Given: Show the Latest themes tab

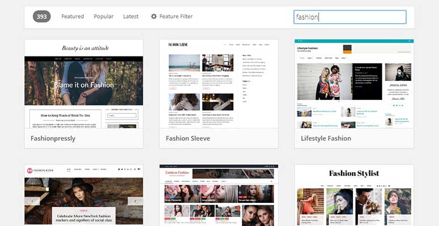Looking at the screenshot, I should [131, 16].
